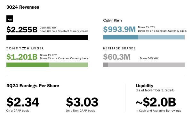Click the light blue Calvin Klein bar segment

pyautogui.click(x=161, y=37)
